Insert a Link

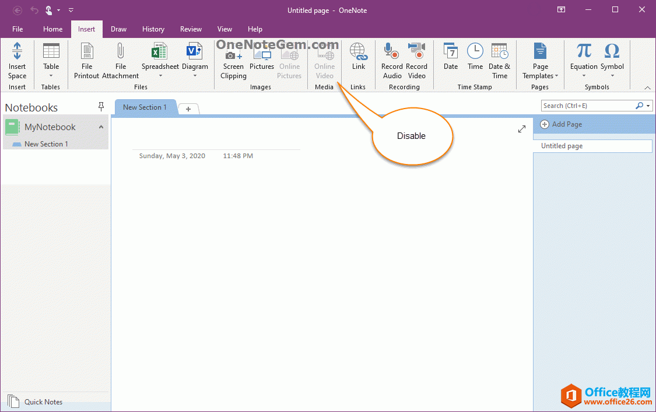tap(357, 60)
